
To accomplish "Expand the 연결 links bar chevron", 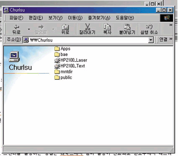I will pyautogui.click(x=171, y=39).
